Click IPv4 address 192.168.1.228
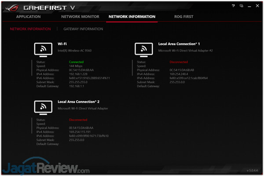Screen dimensions: 264x176 click(78, 74)
